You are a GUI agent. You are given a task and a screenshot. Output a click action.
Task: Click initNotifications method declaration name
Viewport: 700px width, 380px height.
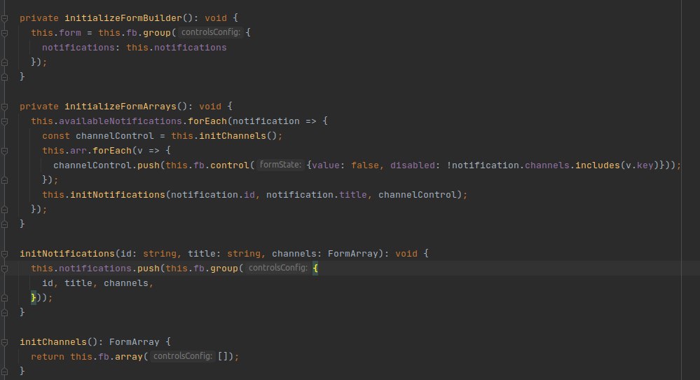67,254
